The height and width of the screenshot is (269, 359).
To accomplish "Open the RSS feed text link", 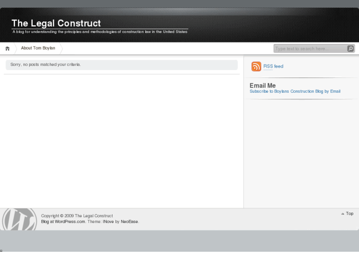I will 273,66.
